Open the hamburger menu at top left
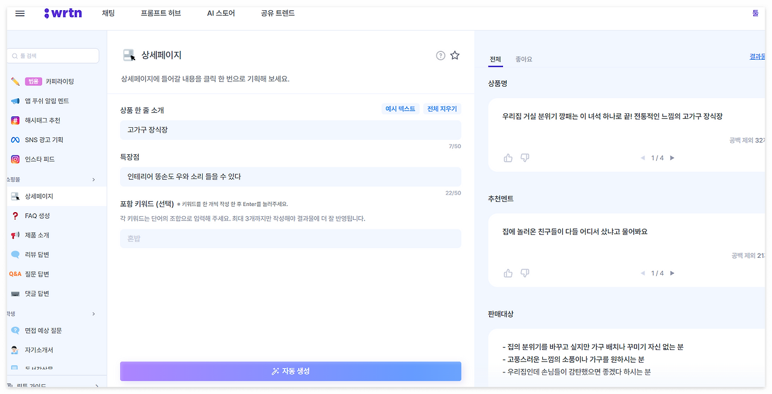The image size is (772, 394). point(19,13)
